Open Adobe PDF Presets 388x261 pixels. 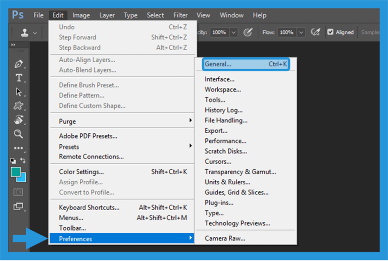(x=122, y=136)
